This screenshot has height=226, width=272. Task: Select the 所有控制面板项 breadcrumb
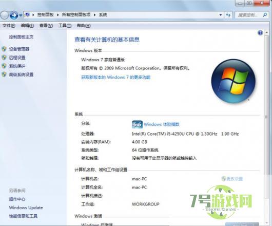point(76,15)
